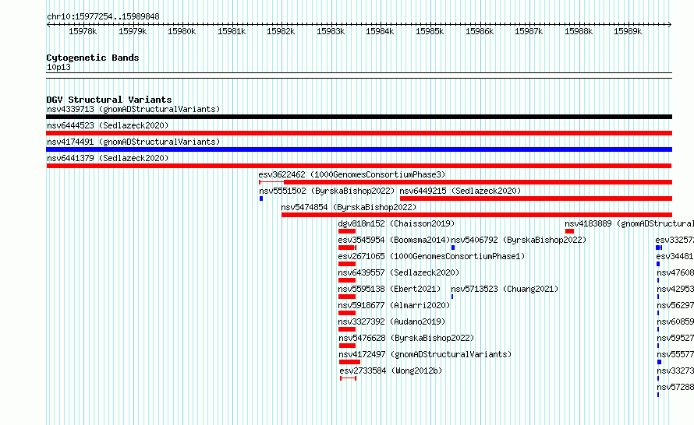Open esv2671065 (1000GenomesConsortiumPhase1) label
This screenshot has width=694, height=425.
tap(431, 256)
